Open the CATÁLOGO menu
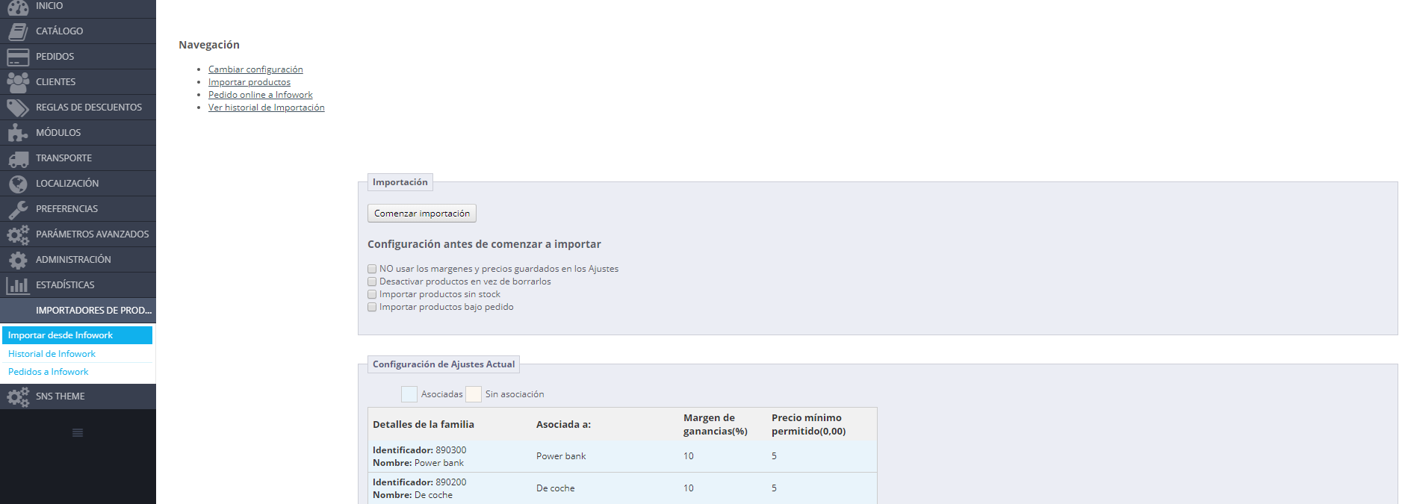Viewport: 1408px width, 504px height. pos(78,31)
